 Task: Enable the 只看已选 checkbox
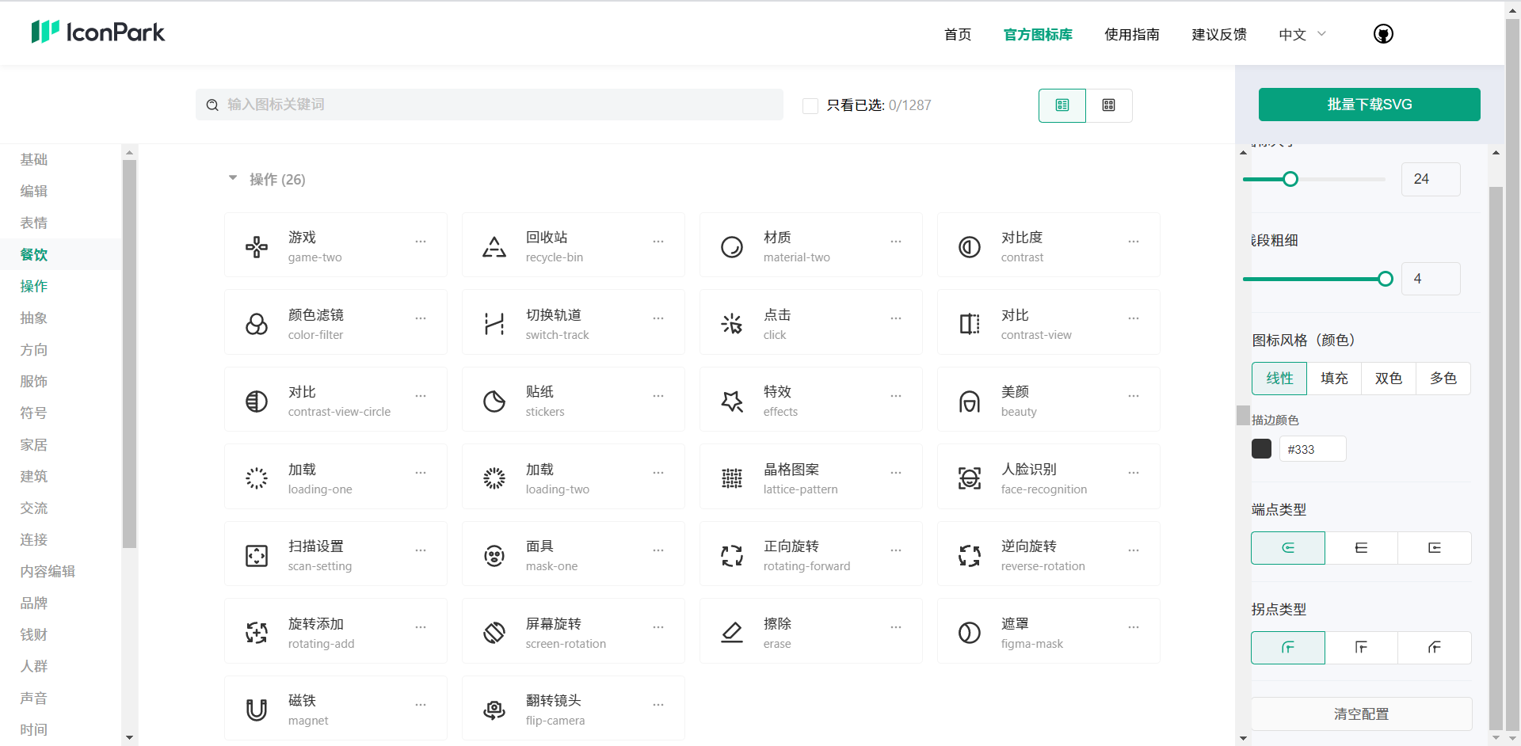point(810,105)
